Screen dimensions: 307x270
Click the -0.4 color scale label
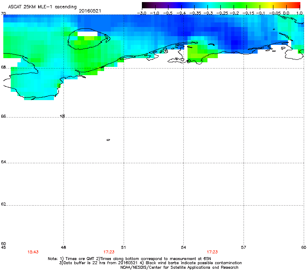point(181,13)
